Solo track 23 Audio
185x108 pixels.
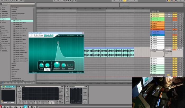point(178,48)
